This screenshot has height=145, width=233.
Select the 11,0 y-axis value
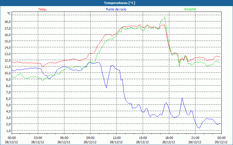[x=8, y=67]
